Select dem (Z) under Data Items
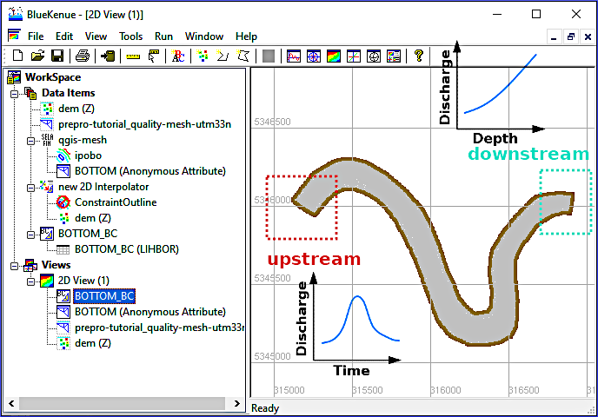The height and width of the screenshot is (417, 598). 76,109
